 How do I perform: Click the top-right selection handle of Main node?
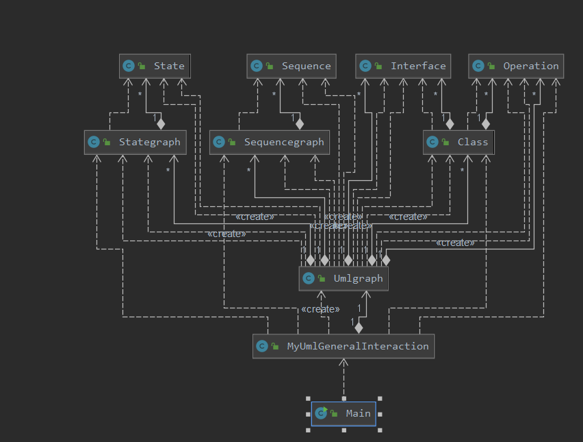[x=380, y=398]
